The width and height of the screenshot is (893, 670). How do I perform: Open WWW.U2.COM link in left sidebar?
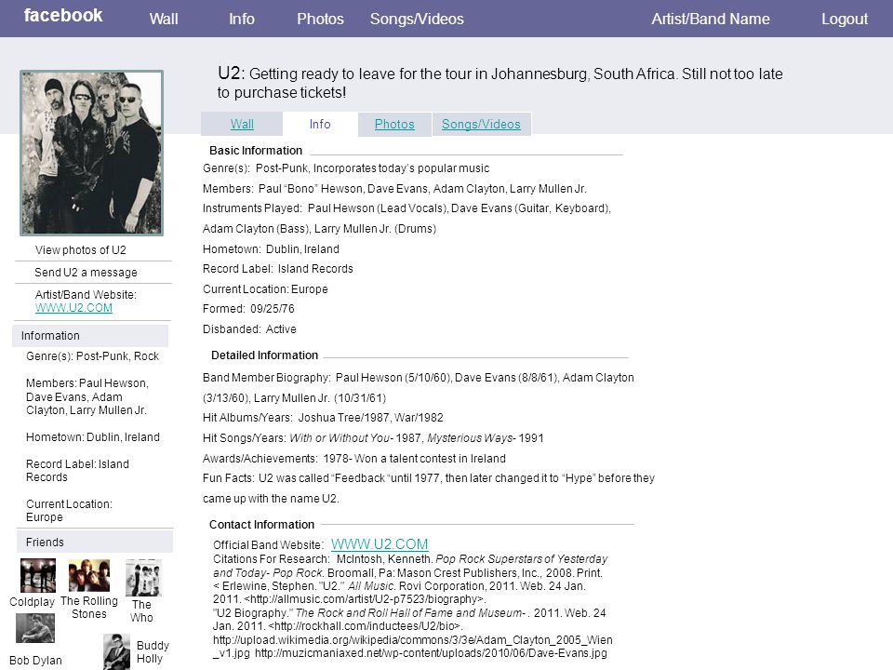pos(73,308)
